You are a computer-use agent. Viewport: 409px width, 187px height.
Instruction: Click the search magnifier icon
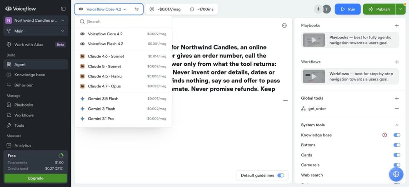tap(82, 22)
